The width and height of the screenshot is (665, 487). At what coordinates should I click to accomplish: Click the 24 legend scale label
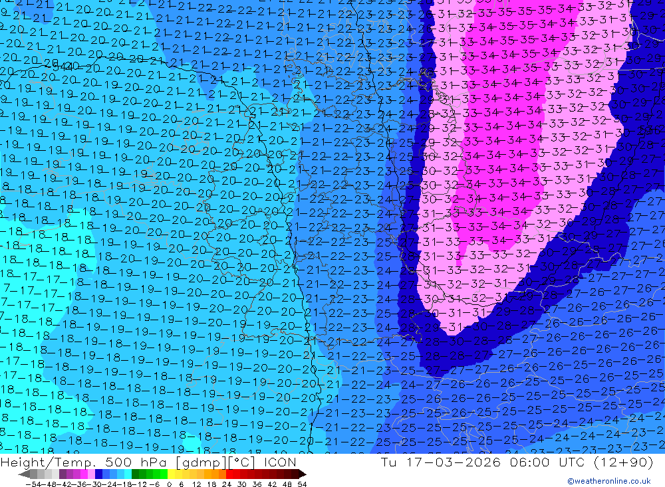click(x=227, y=484)
